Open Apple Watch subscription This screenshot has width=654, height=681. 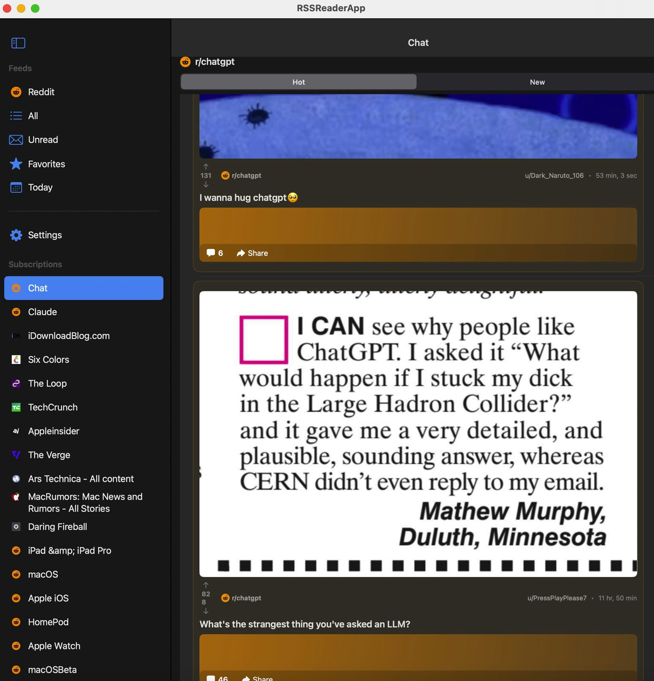point(84,646)
